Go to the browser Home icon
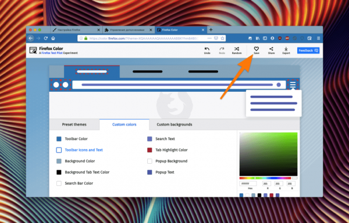The width and height of the screenshot is (349, 223). tap(53, 38)
